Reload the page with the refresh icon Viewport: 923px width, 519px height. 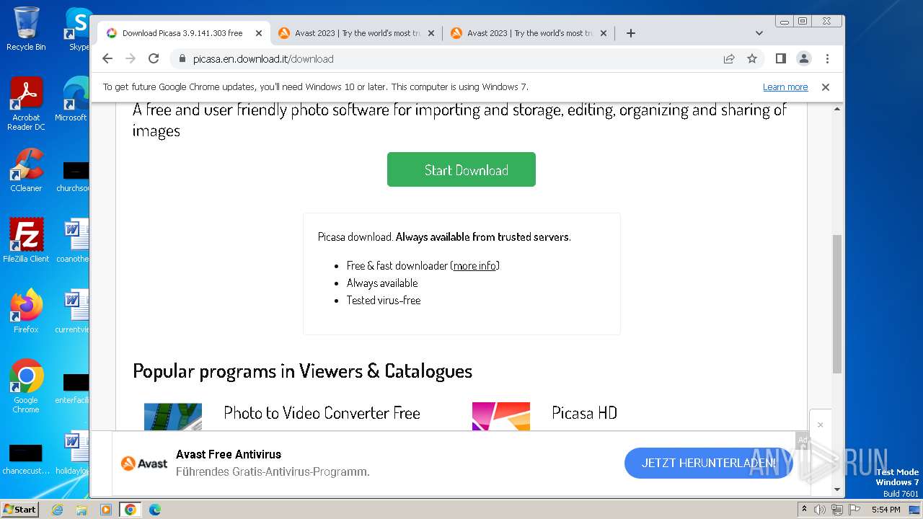154,58
